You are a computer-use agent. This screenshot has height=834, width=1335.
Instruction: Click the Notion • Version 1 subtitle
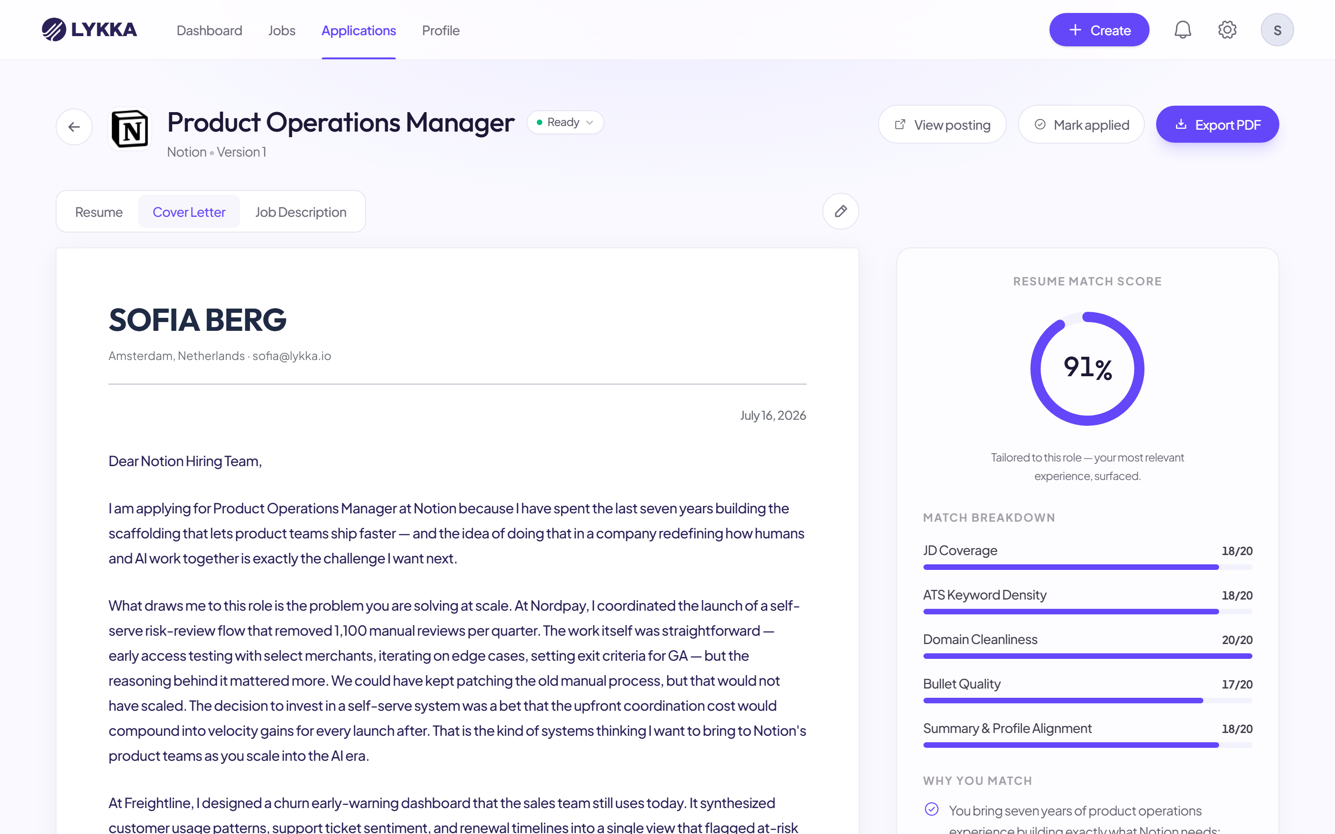click(217, 152)
